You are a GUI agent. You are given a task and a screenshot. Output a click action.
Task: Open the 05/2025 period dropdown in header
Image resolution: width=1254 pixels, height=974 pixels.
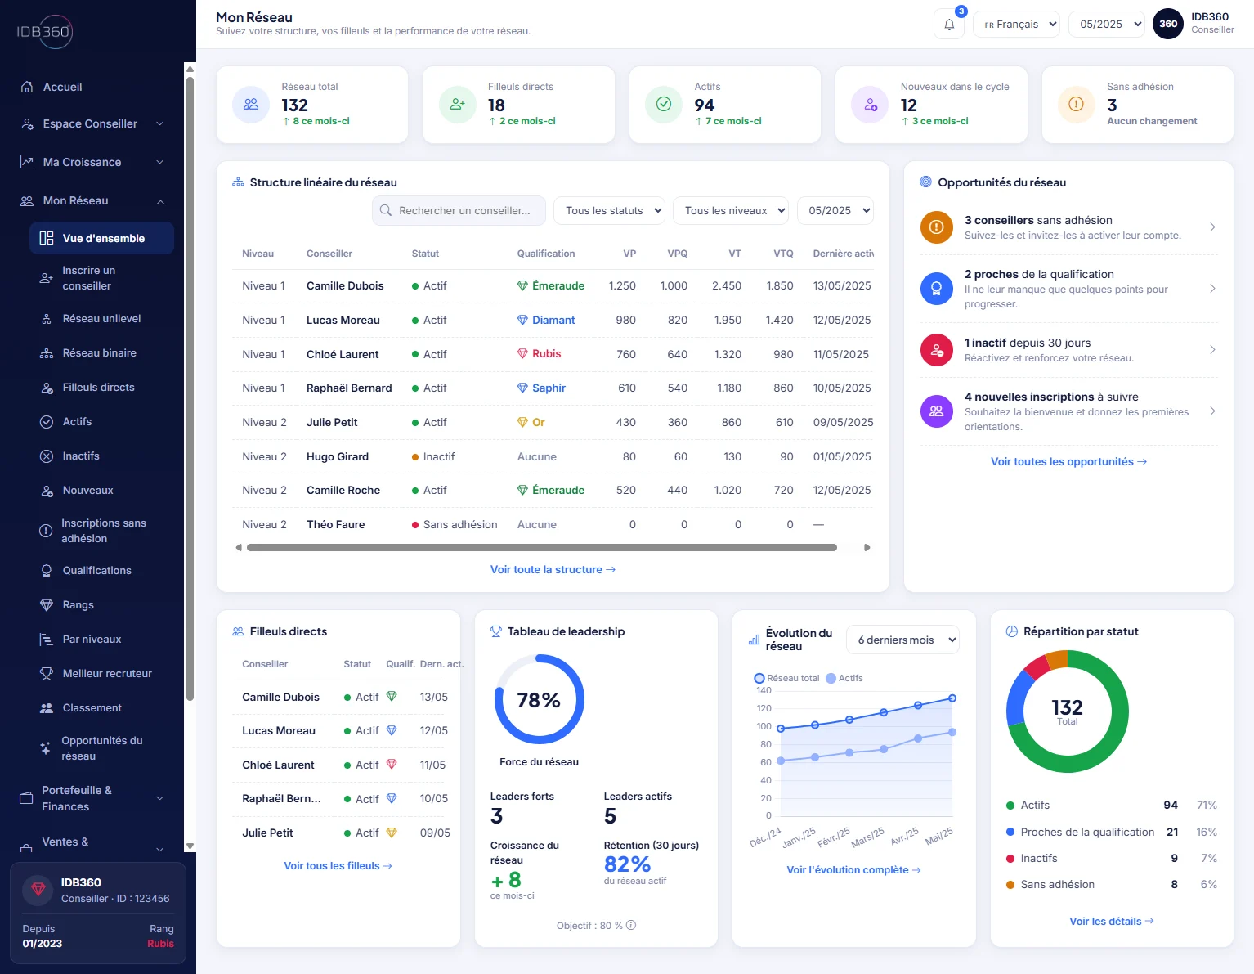tap(1107, 25)
